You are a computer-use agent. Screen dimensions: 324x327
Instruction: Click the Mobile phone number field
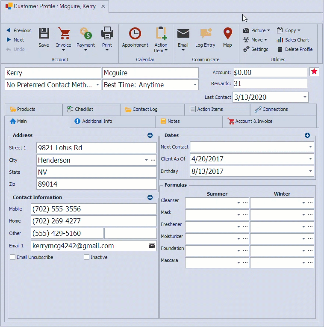coord(94,209)
